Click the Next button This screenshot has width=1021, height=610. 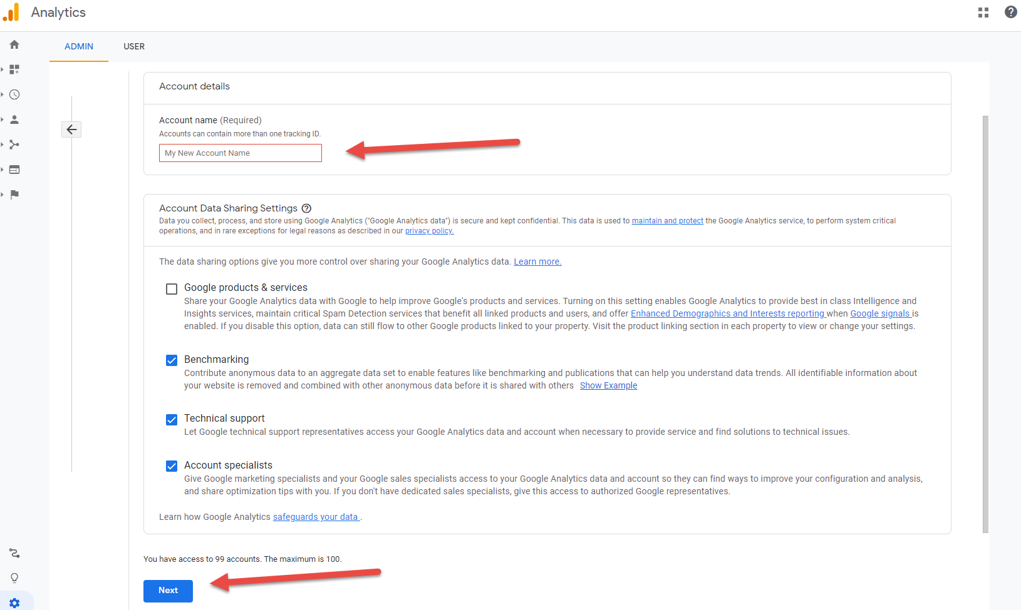point(168,591)
